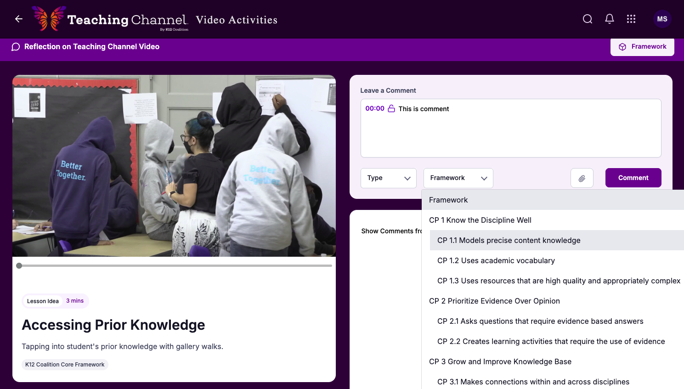Screen dimensions: 684x389
Task: Open search with magnifier icon
Action: click(588, 19)
